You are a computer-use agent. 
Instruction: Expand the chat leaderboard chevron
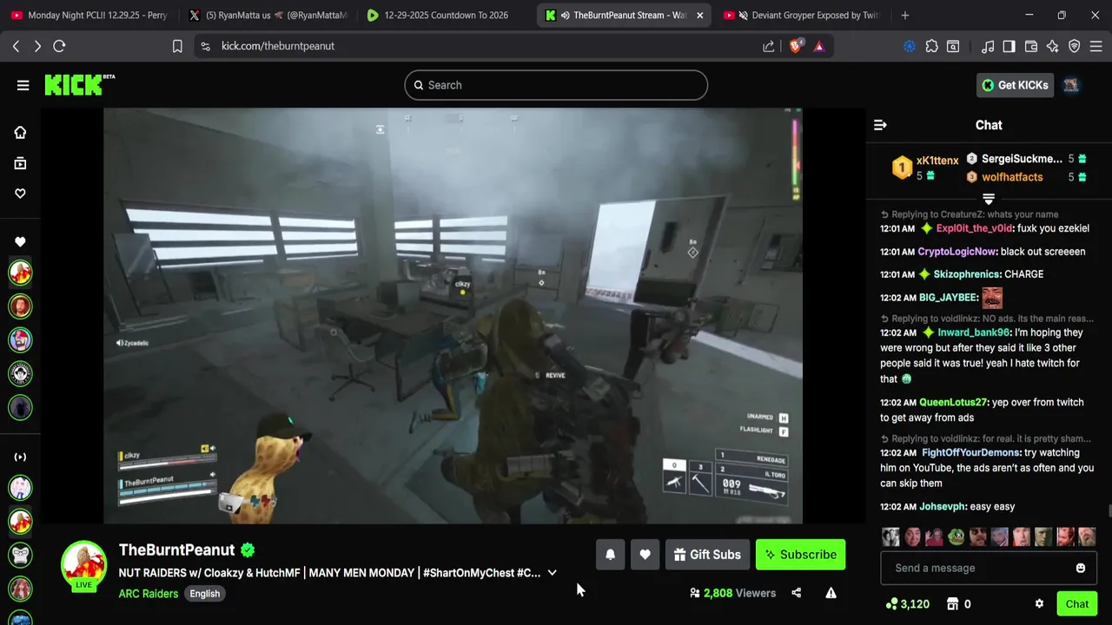[988, 199]
